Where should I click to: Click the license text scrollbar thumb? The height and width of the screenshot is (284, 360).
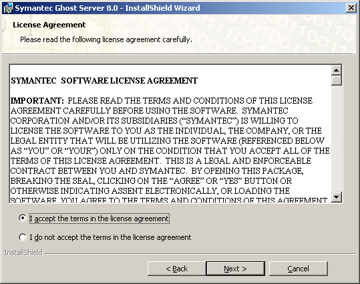coord(337,80)
